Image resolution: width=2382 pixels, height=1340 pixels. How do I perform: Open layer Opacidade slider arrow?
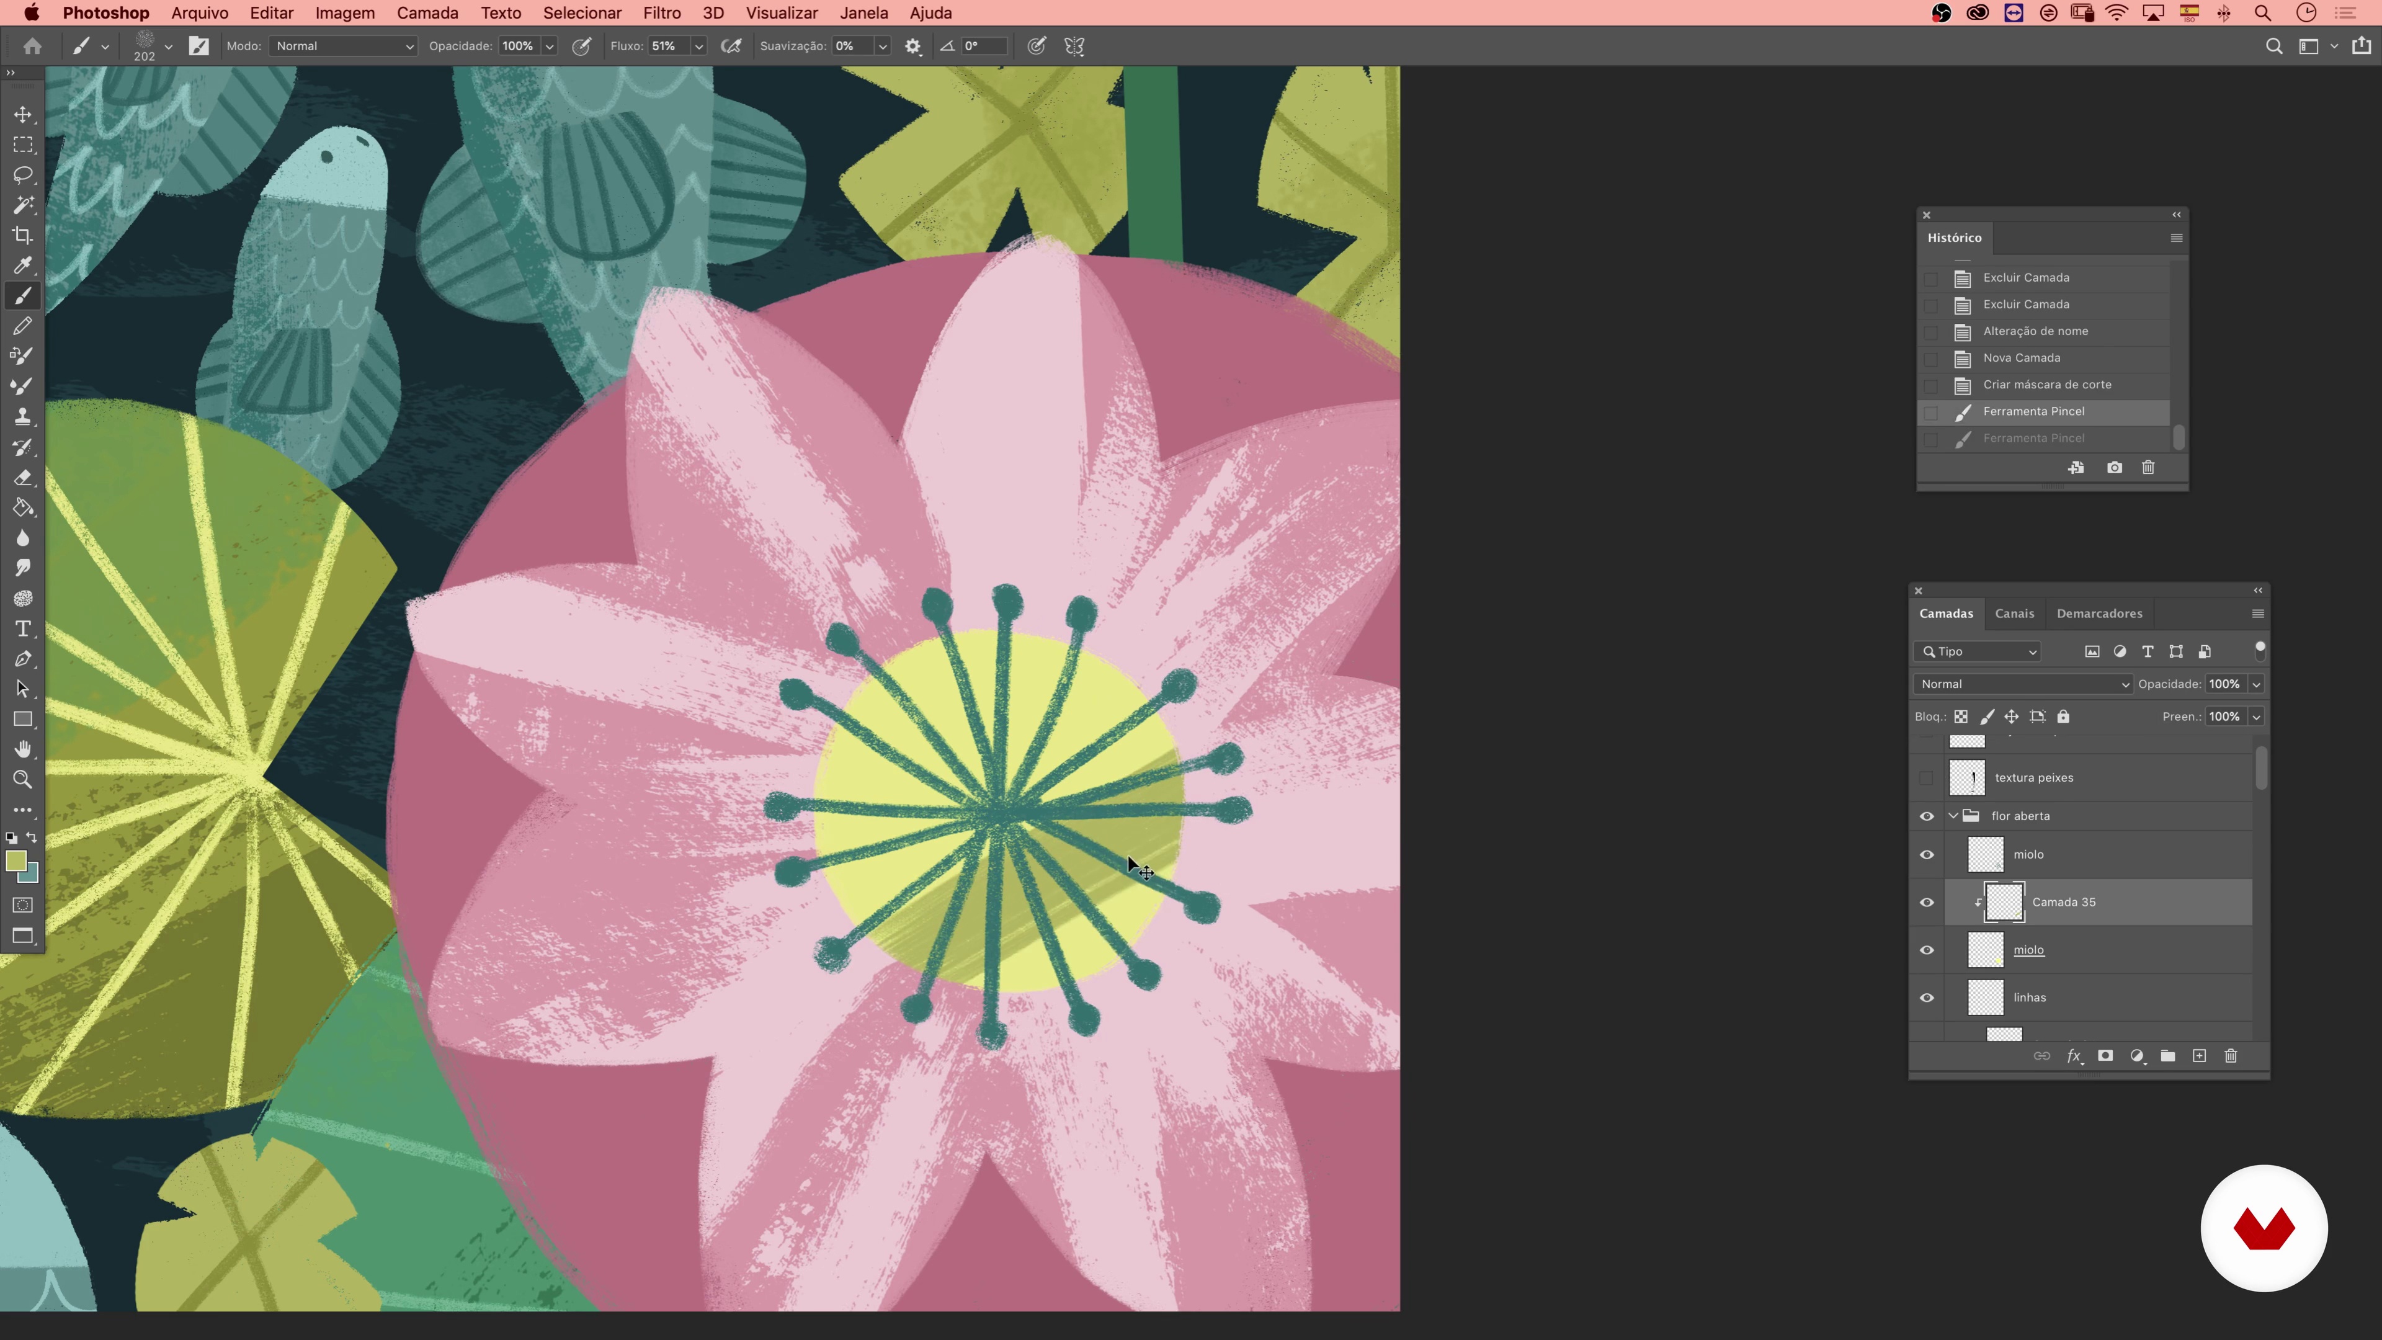point(2256,684)
